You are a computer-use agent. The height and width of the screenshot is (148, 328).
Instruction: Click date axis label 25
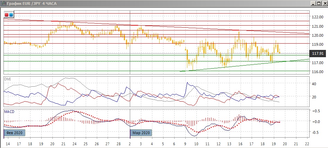point(85,144)
